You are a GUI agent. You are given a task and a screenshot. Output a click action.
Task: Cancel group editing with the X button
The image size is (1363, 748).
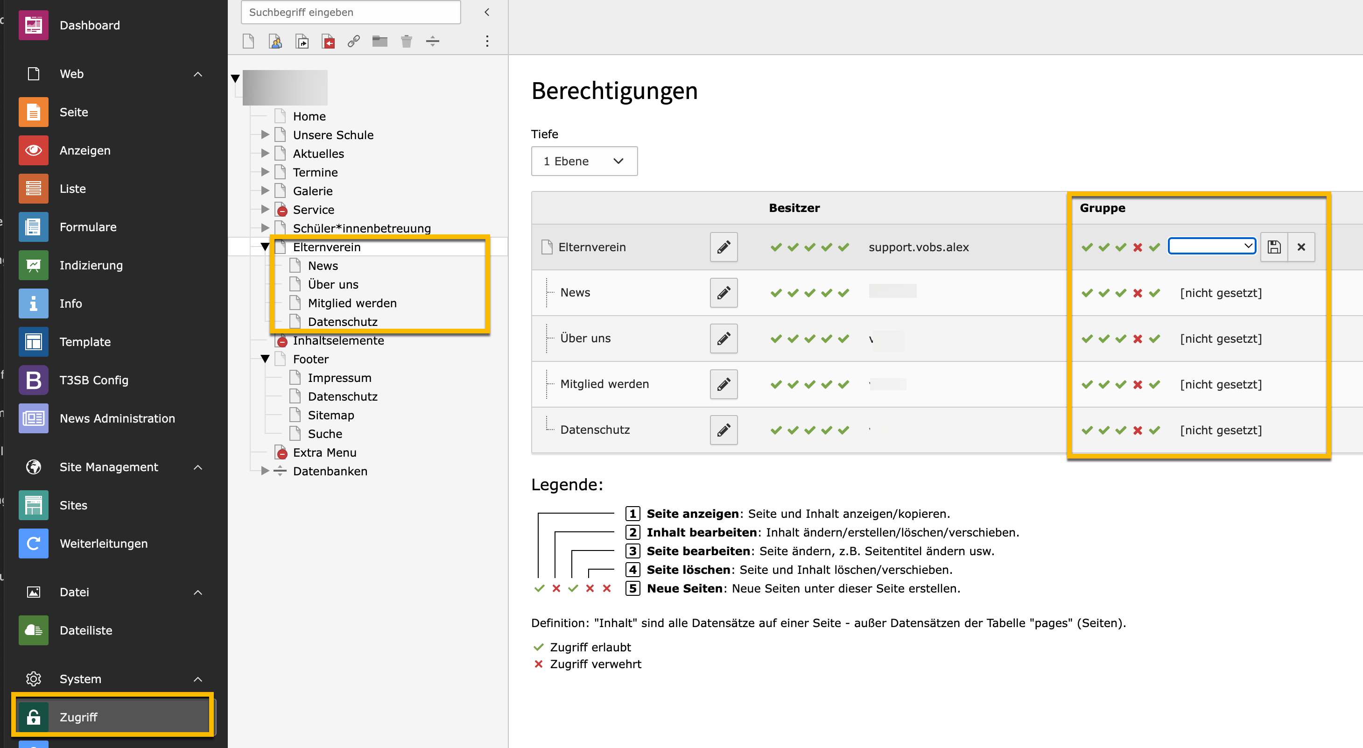pyautogui.click(x=1302, y=247)
